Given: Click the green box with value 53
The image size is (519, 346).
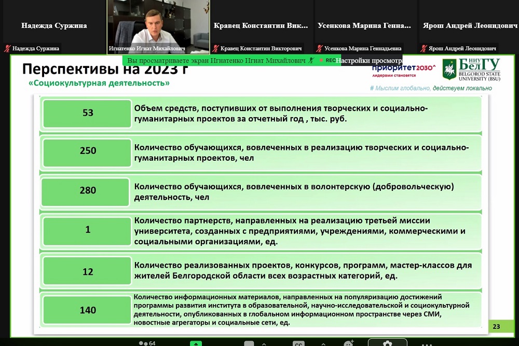Looking at the screenshot, I should coord(87,113).
